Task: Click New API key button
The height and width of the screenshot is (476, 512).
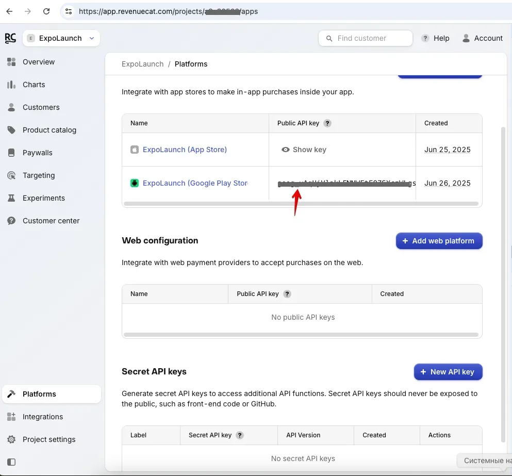Action: tap(448, 372)
